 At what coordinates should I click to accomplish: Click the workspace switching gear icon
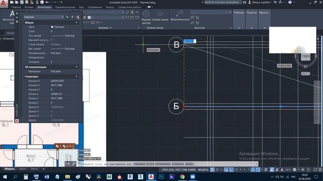point(294,169)
